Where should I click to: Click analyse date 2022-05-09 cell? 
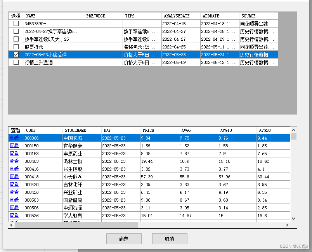coord(181,62)
